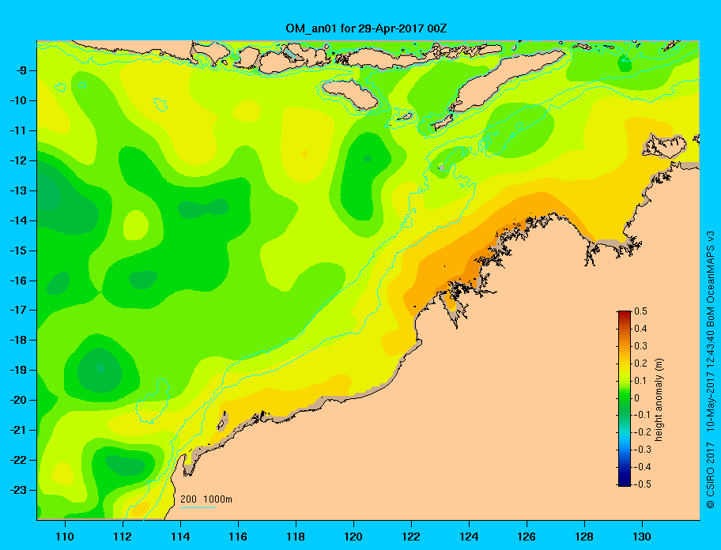Viewport: 721px width, 550px height.
Task: Click the '0.3' color bar label
Action: click(x=640, y=346)
